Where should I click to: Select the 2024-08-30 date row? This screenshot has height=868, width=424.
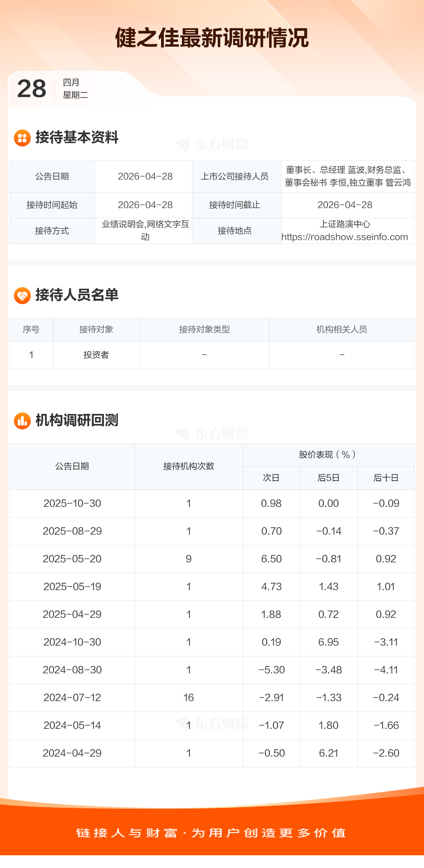click(212, 670)
